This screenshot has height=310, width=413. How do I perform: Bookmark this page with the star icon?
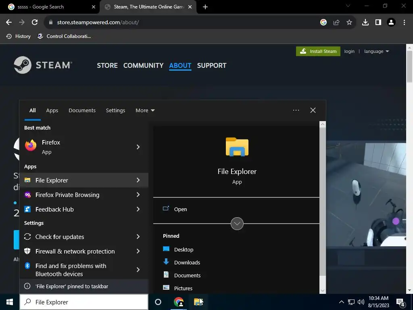349,23
